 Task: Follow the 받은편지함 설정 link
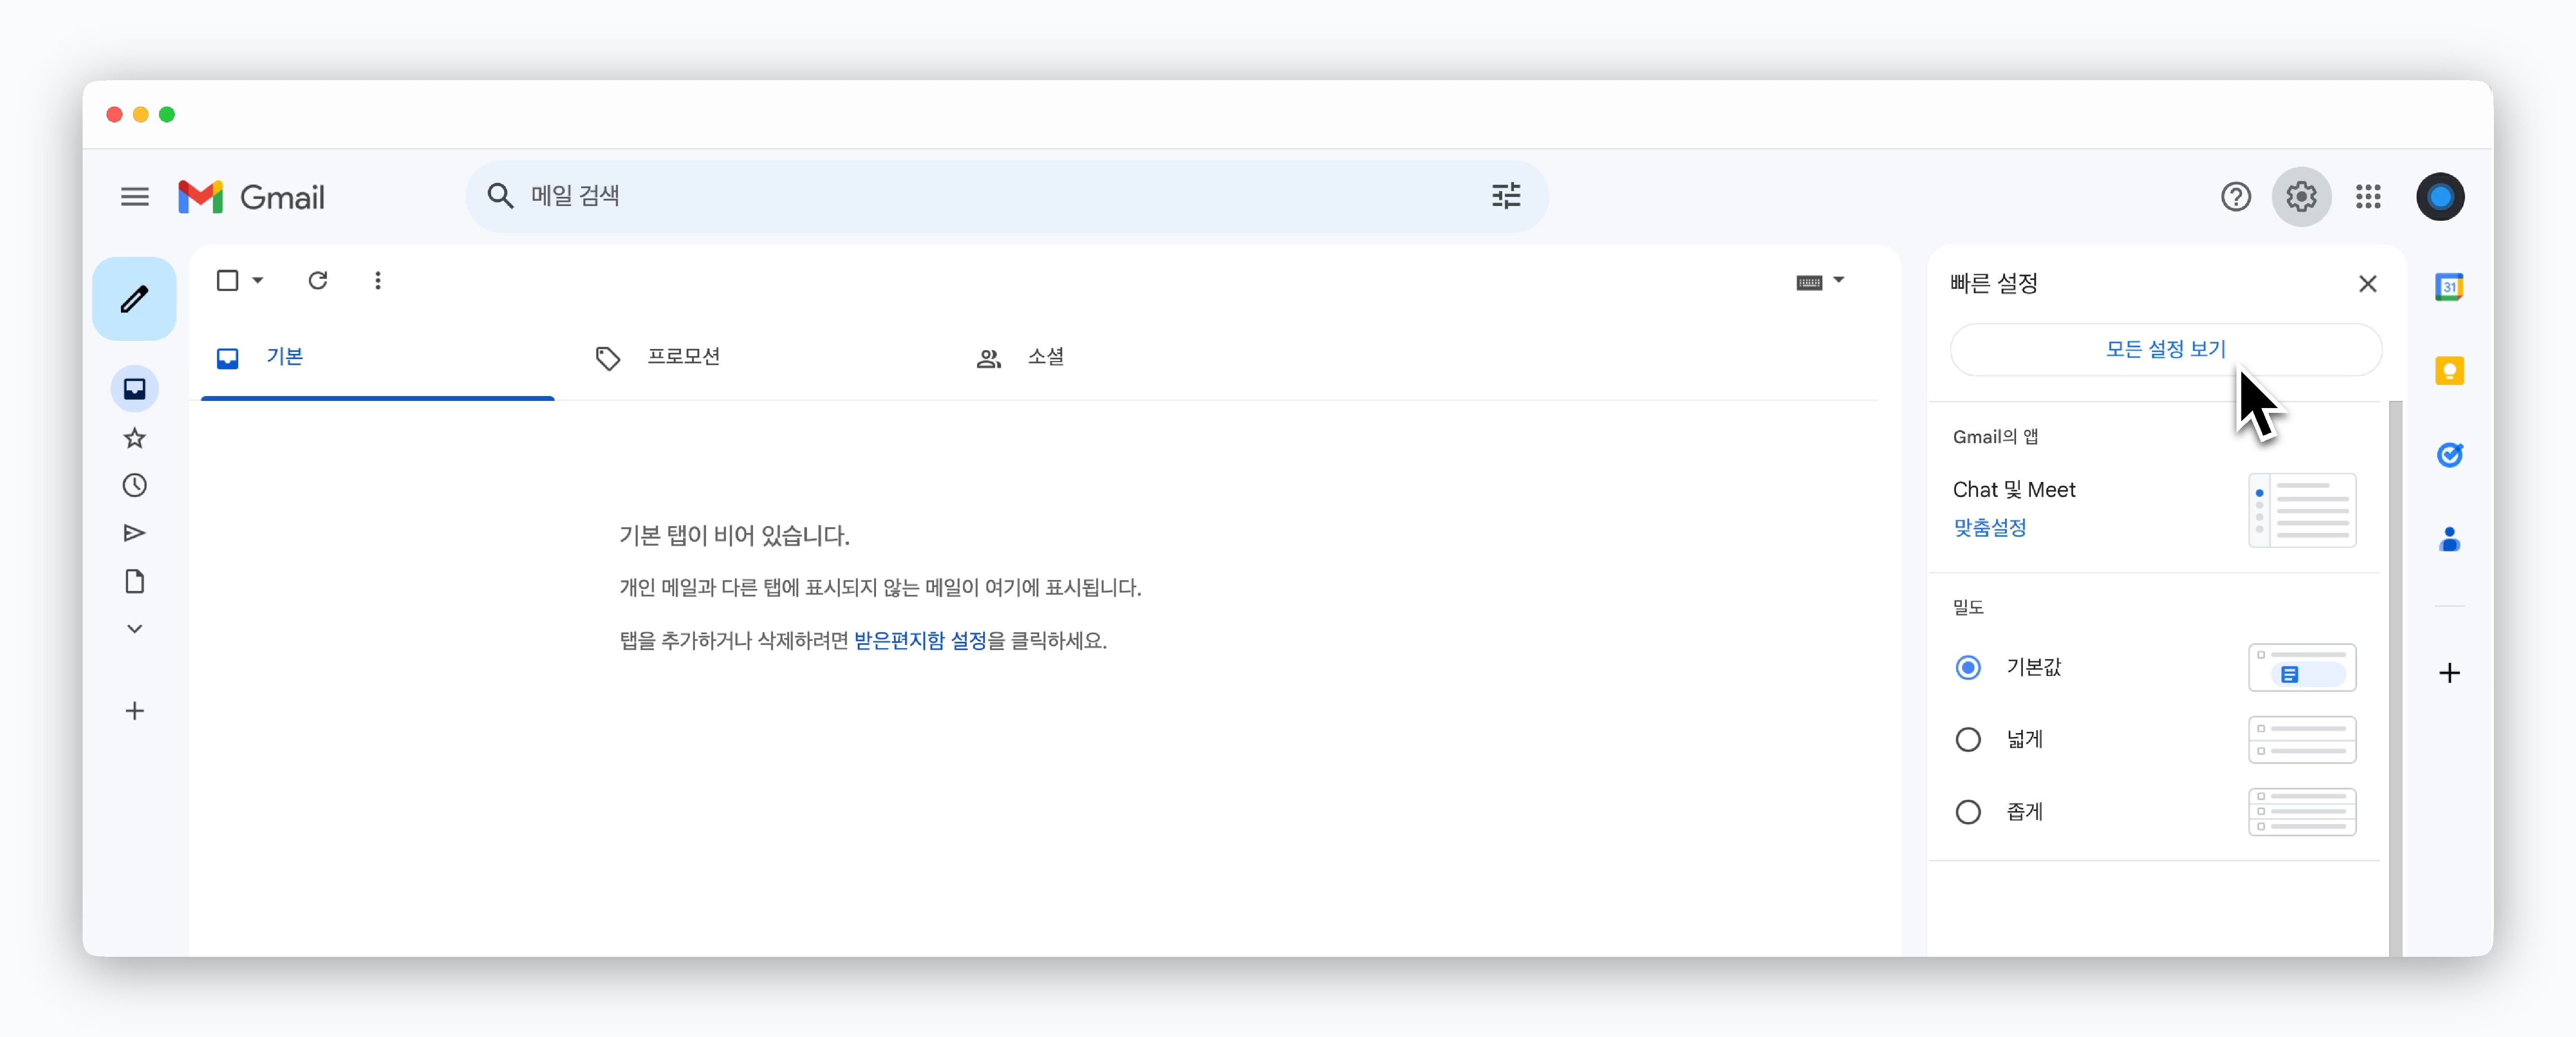tap(920, 640)
